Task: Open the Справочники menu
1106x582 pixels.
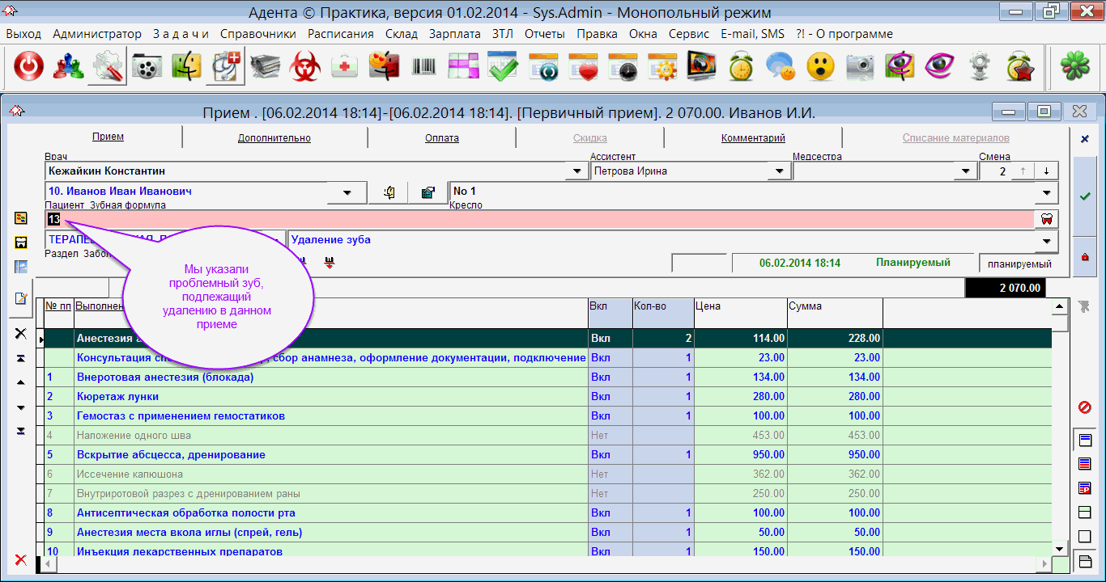Action: 257,34
